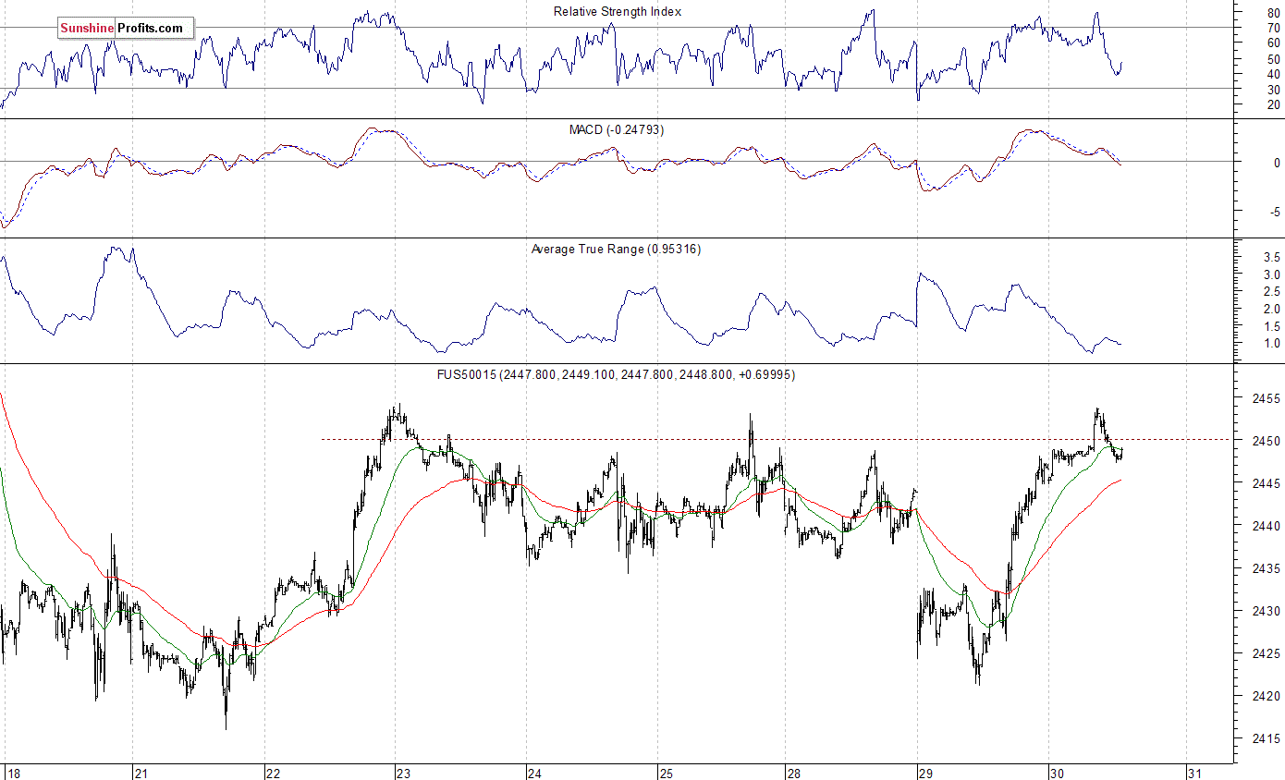Click the 2425 price axis label
Screen dimensions: 1285x780
point(1267,654)
